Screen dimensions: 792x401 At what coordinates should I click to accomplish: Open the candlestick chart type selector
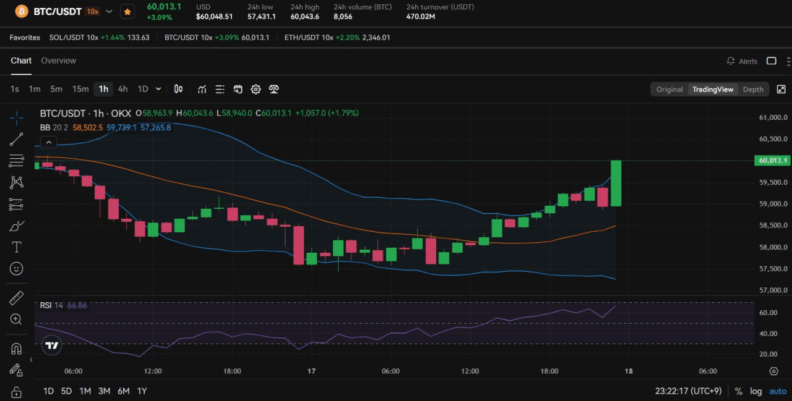(x=178, y=89)
